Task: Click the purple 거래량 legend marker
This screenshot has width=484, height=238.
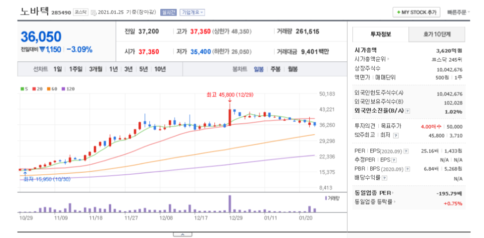Action: pyautogui.click(x=326, y=198)
